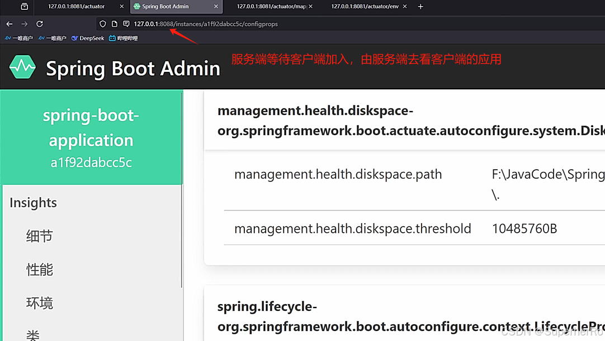Open the 环境 sidebar item
Viewport: 605px width, 341px height.
tap(39, 303)
